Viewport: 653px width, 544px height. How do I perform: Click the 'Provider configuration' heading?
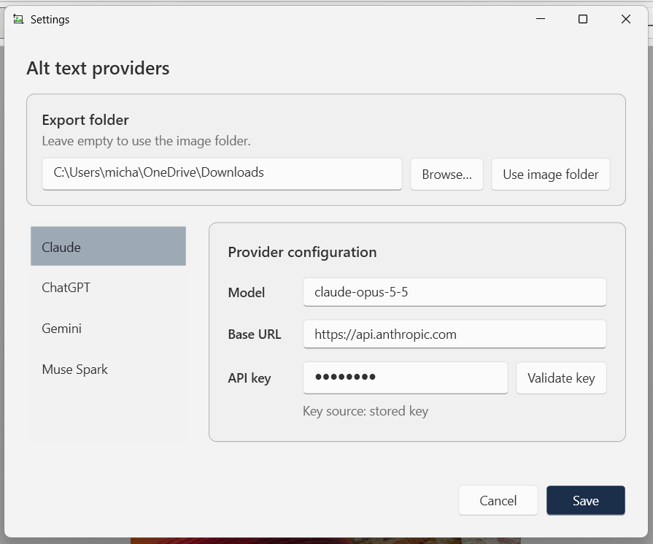coord(302,252)
